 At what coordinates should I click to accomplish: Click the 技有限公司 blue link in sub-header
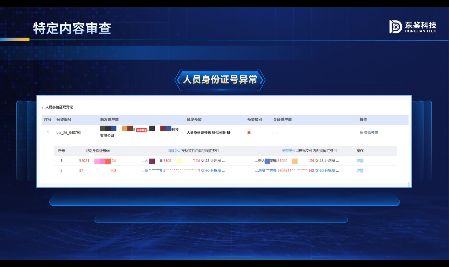pos(290,151)
